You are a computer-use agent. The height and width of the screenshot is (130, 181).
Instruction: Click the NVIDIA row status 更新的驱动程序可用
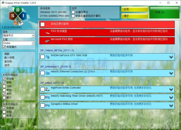pyautogui.click(x=121, y=55)
